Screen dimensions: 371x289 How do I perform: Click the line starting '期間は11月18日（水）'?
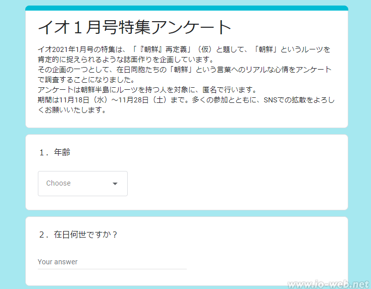[x=186, y=100]
